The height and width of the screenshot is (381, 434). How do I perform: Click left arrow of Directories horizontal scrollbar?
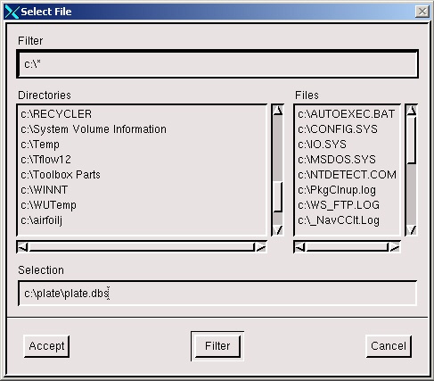pos(23,247)
